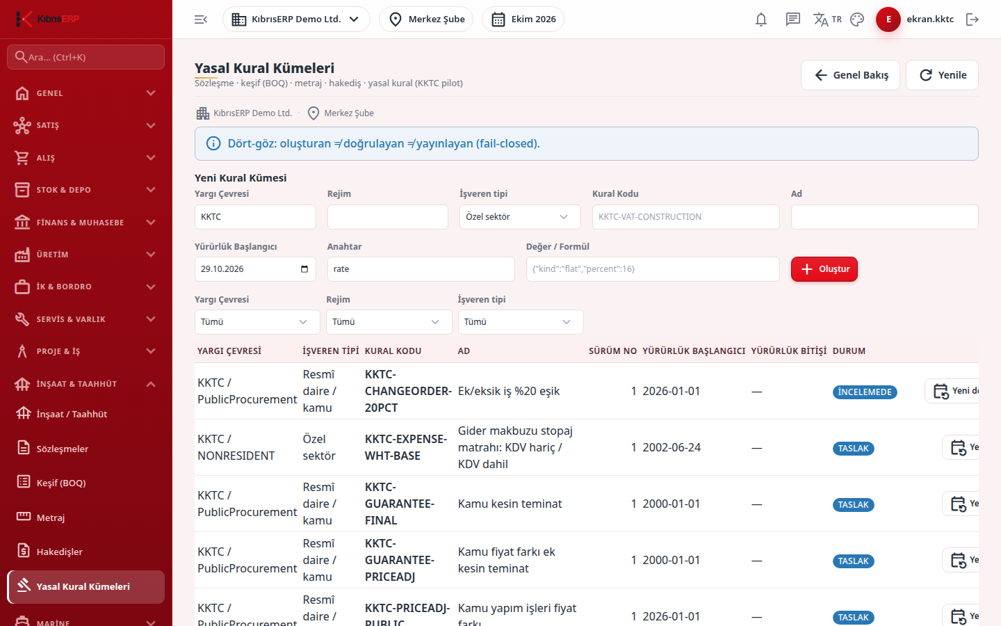Open the İşveren tipi Özel sektör dropdown
The width and height of the screenshot is (1001, 626).
(x=520, y=217)
